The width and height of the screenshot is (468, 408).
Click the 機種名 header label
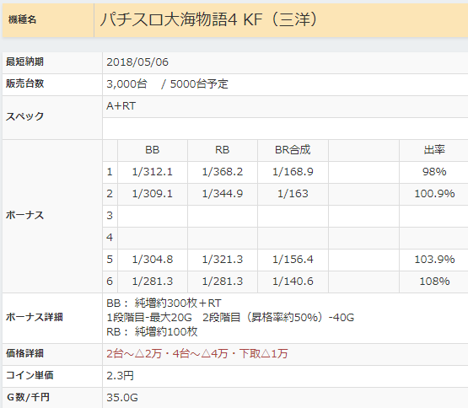23,19
